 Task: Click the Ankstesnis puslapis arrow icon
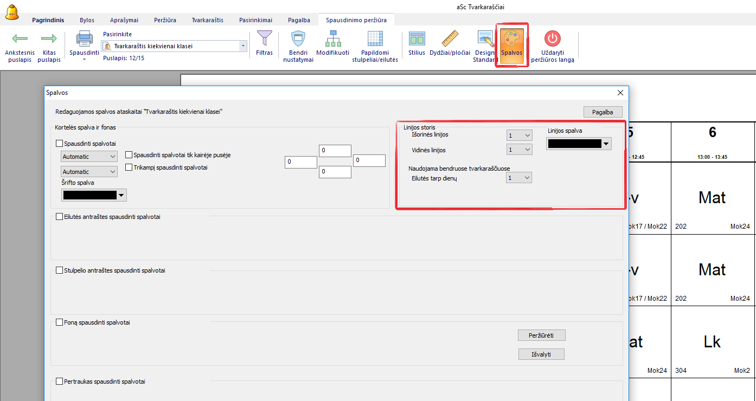pos(20,39)
